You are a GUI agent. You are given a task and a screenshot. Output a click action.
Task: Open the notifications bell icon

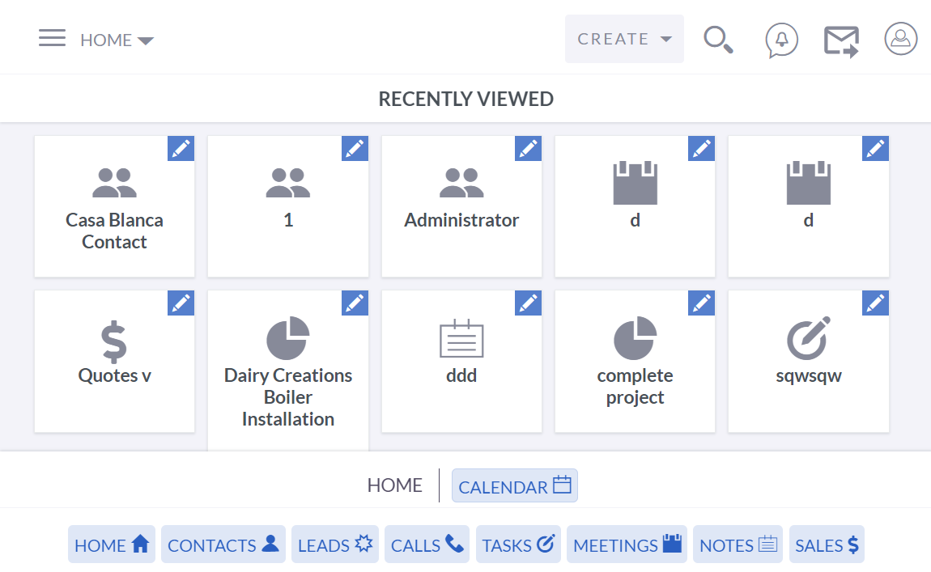[781, 40]
